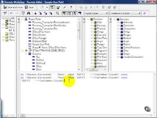Screen dimensions: 157x118
Task: Click the Browse Data icon
Action: point(23,13)
